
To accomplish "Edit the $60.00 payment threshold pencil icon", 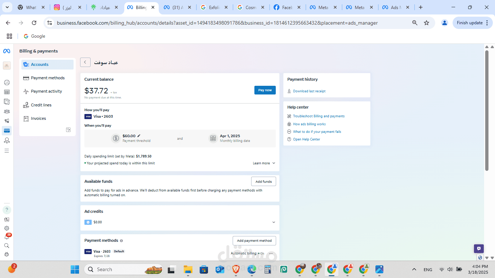I will 139,136.
